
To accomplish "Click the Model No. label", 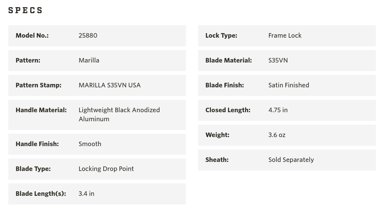I will pyautogui.click(x=32, y=35).
